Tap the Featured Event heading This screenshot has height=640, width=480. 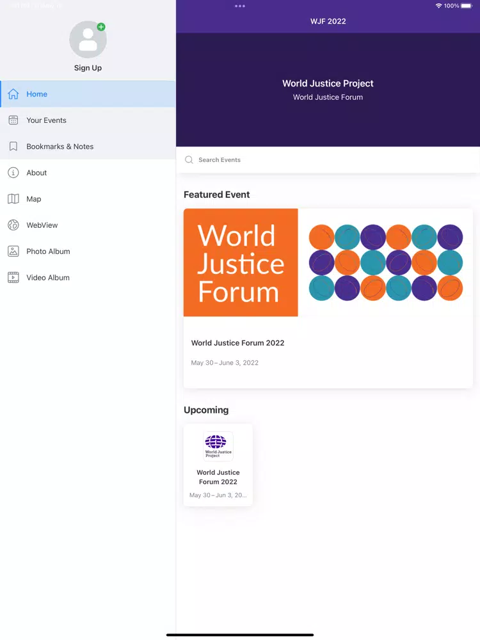click(x=217, y=195)
